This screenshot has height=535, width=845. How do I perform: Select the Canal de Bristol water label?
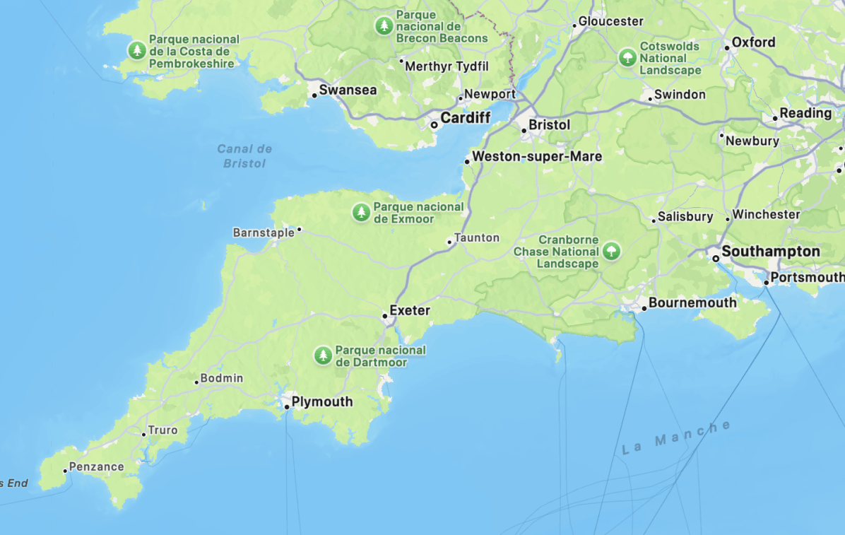(244, 156)
